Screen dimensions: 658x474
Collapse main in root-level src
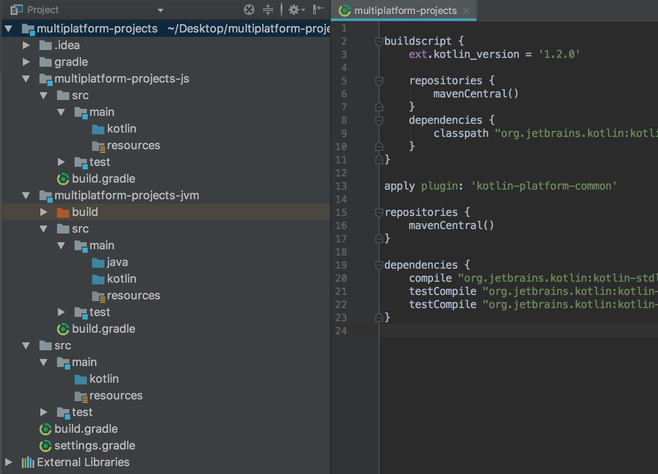[x=43, y=363]
